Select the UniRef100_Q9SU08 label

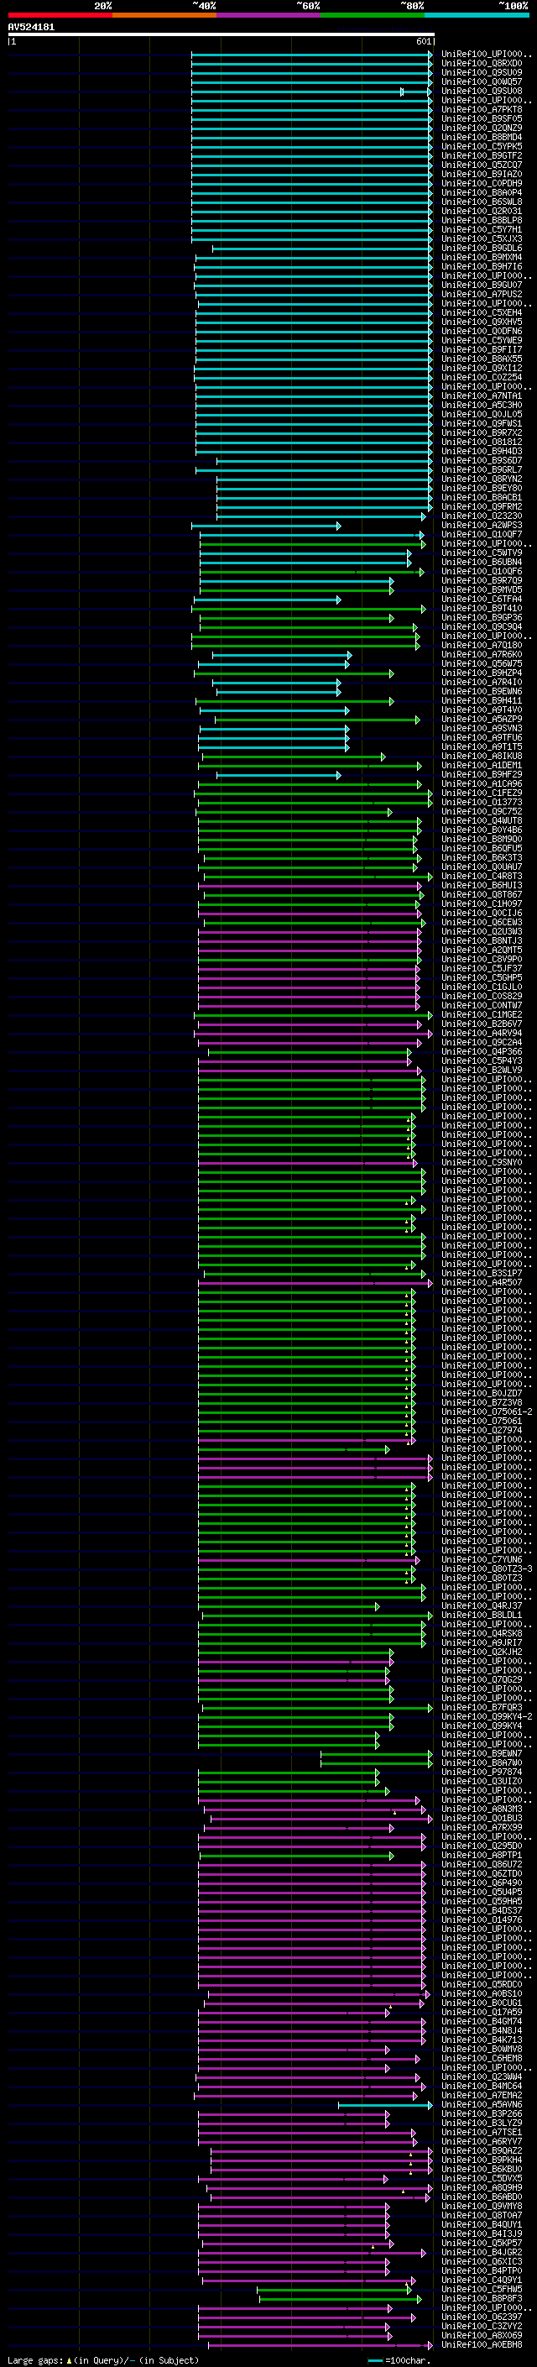pos(482,91)
